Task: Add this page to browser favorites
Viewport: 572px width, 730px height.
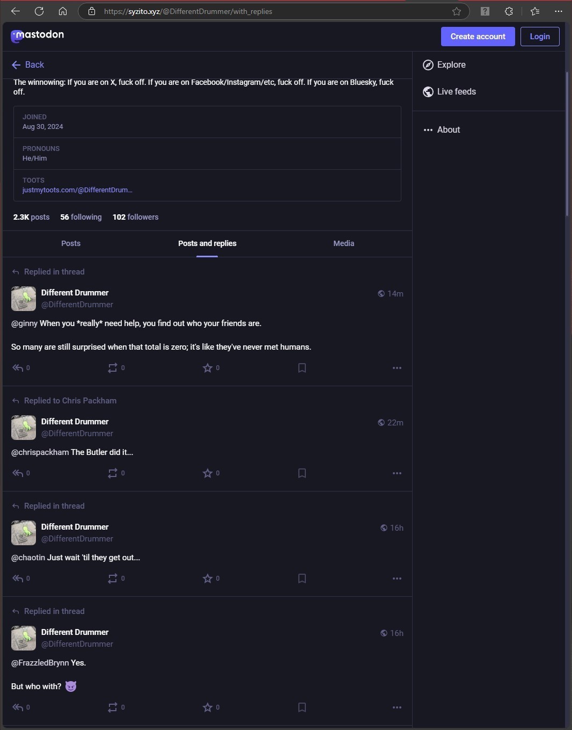Action: point(457,11)
